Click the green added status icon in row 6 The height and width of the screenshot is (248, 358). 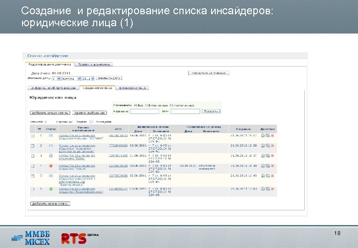pyautogui.click(x=50, y=189)
